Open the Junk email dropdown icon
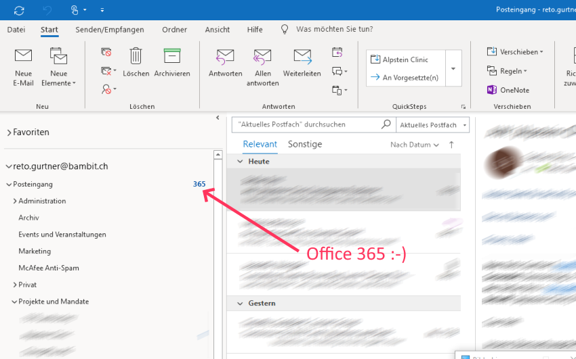Screen dimensions: 576x359 (108, 89)
